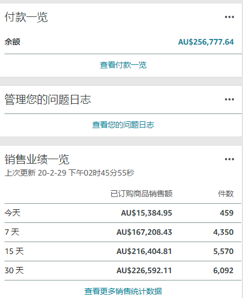Open the 查看您的问题日志 link
This screenshot has width=243, height=298.
[x=123, y=125]
